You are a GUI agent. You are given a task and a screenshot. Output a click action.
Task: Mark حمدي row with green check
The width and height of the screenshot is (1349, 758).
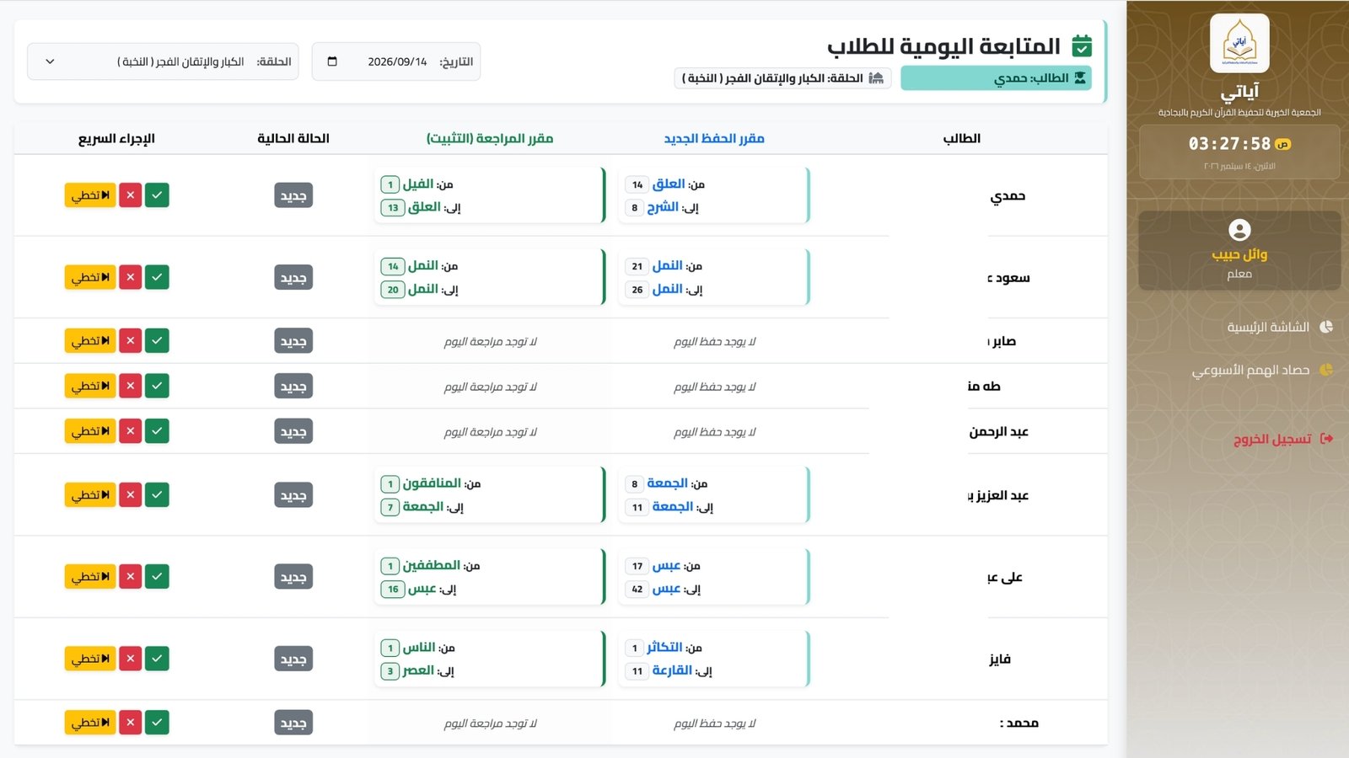(x=157, y=195)
